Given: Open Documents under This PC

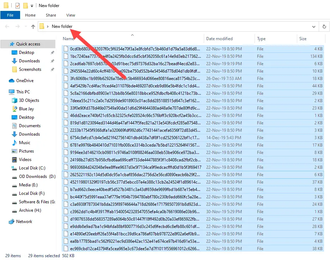Looking at the screenshot, I should coord(30,125).
